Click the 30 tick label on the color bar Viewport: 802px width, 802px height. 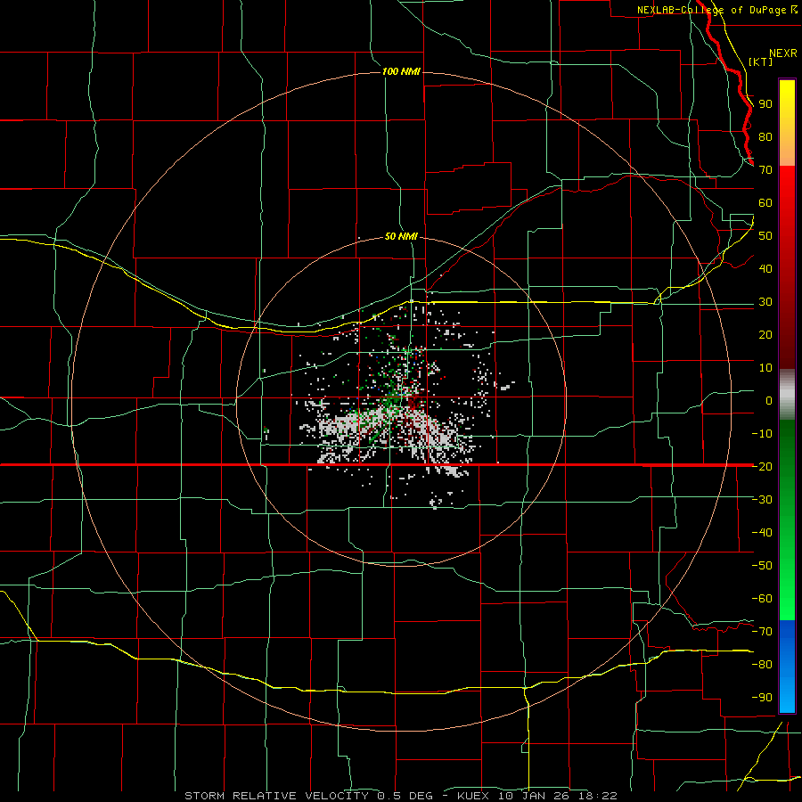[765, 302]
